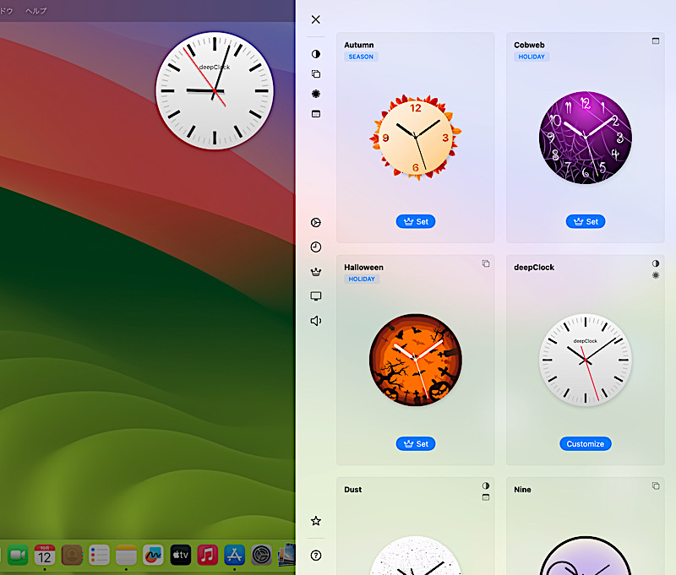This screenshot has width=676, height=575.
Task: Click the Halloween clock face preview
Action: 416,360
